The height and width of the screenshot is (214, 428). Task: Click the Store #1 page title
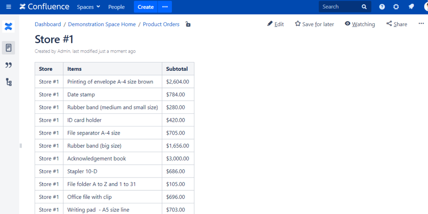54,39
